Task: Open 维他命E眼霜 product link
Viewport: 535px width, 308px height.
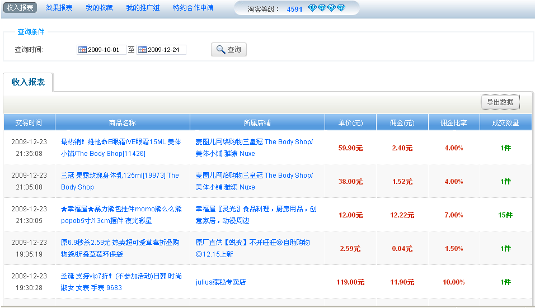Action: [x=121, y=148]
